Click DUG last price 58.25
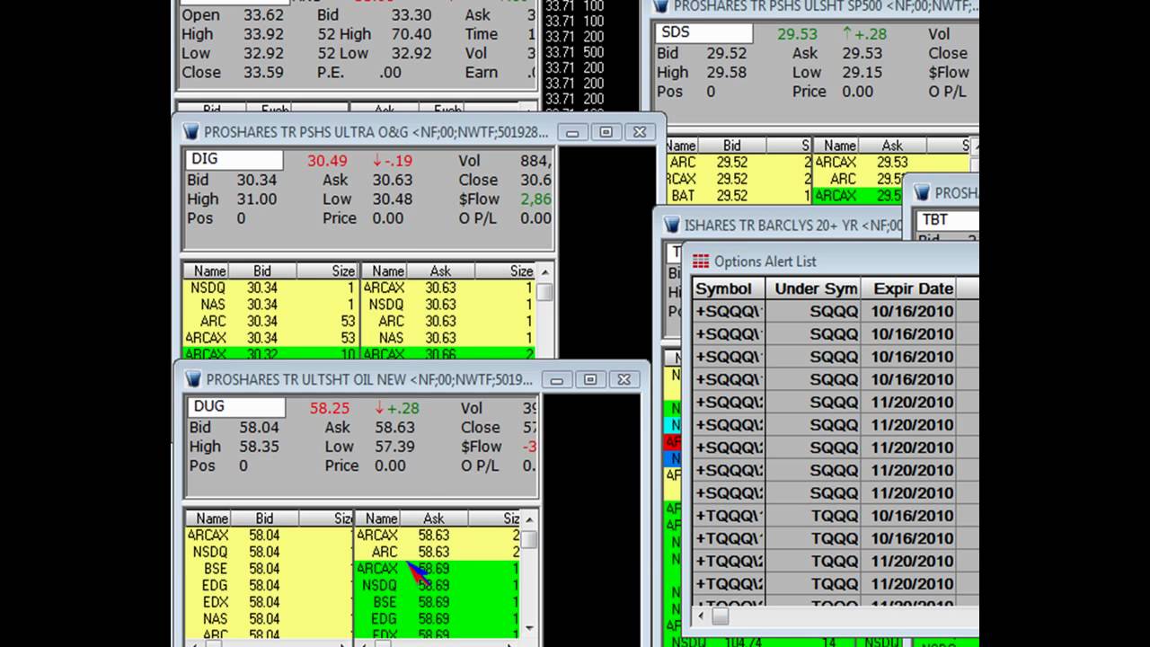The height and width of the screenshot is (647, 1150). point(330,408)
